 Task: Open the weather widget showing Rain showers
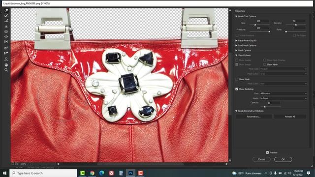click(x=247, y=173)
